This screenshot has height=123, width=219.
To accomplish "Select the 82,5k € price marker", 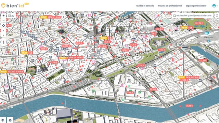I will point(153,89).
